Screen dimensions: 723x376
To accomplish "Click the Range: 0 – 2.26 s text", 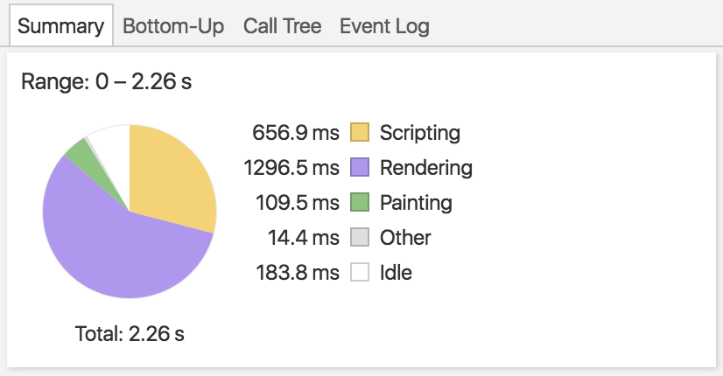I will pyautogui.click(x=106, y=82).
